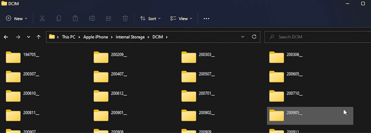Select folder 200209__

click(110, 57)
